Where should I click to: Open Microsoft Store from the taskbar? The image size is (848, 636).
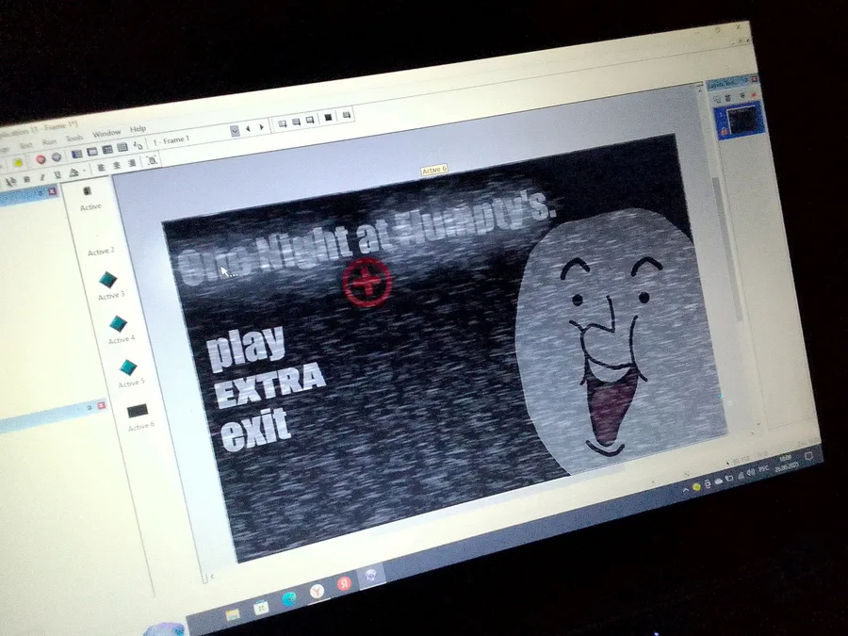click(x=261, y=607)
